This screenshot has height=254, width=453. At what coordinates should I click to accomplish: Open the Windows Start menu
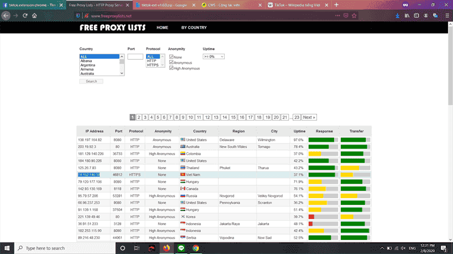[7, 248]
